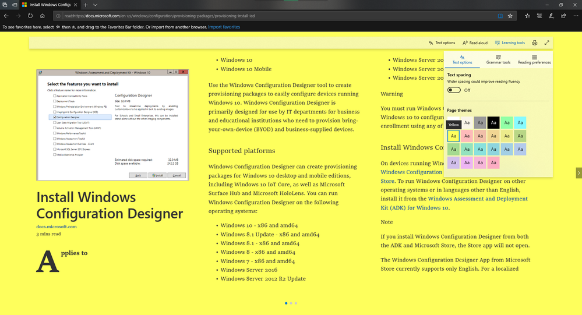This screenshot has width=582, height=315.
Task: Jump to the third page indicator dot
Action: 296,303
